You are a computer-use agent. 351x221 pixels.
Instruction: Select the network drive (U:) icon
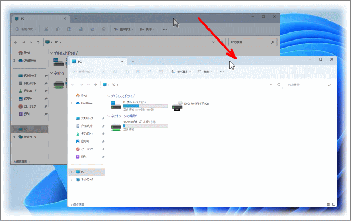[116, 128]
